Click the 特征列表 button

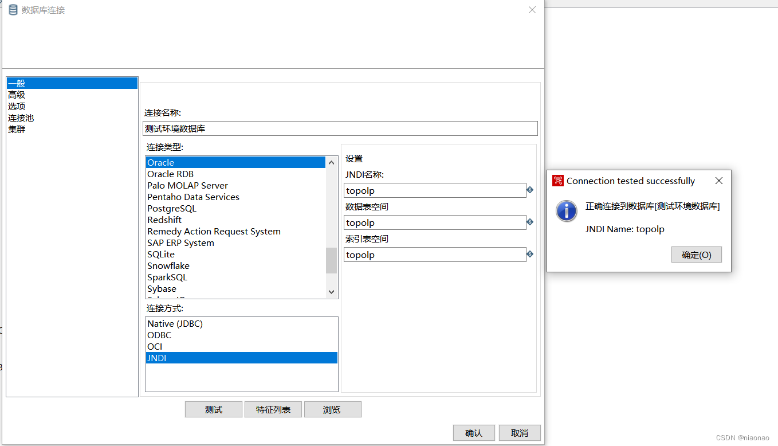click(x=273, y=409)
